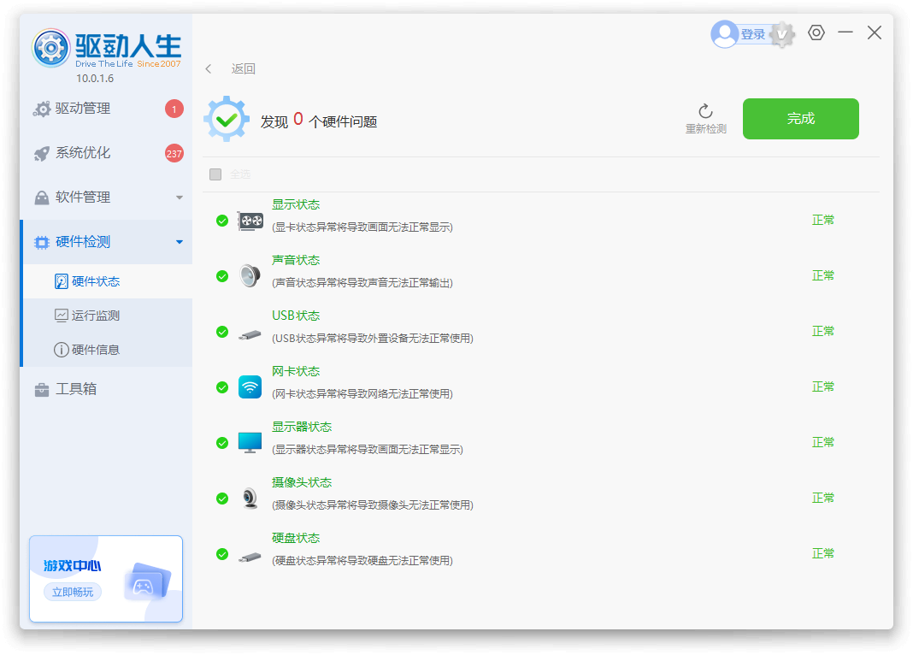
Task: Click 重新检测 to rescan hardware
Action: point(705,119)
